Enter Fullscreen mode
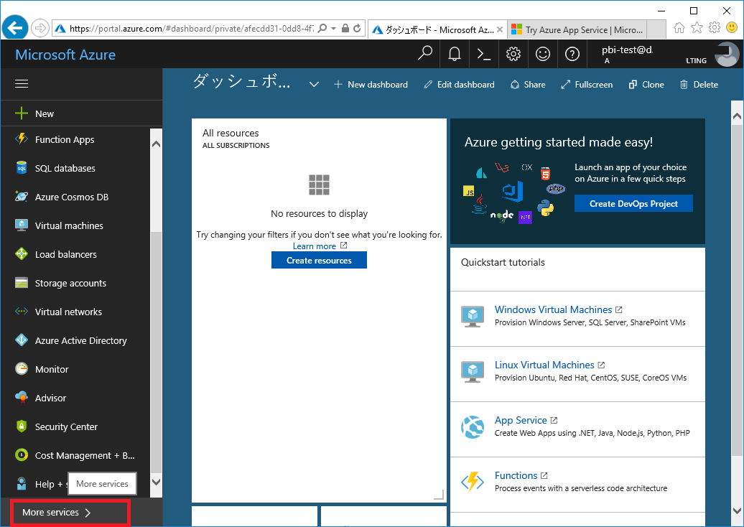 pos(587,85)
